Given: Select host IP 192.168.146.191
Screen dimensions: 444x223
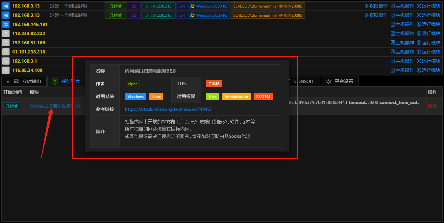Looking at the screenshot, I should point(30,24).
